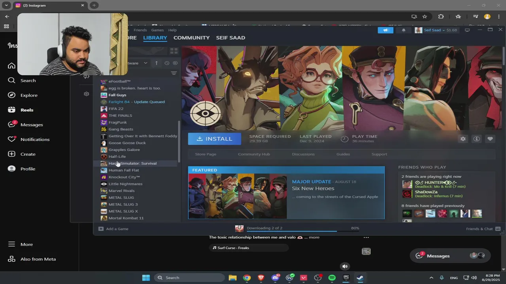The image size is (506, 284).
Task: Open the Six New Heroes featured update
Action: (313, 189)
